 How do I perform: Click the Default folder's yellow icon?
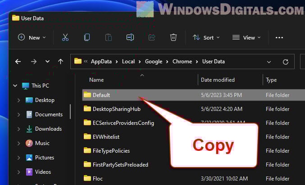point(87,95)
